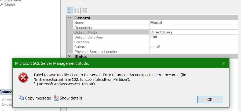This screenshot has height=111, width=241.
Task: Click OK to dismiss the error dialog
Action: pyautogui.click(x=210, y=99)
